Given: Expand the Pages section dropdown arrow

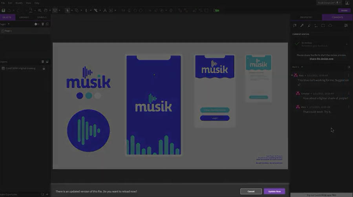Looking at the screenshot, I should click(9, 24).
